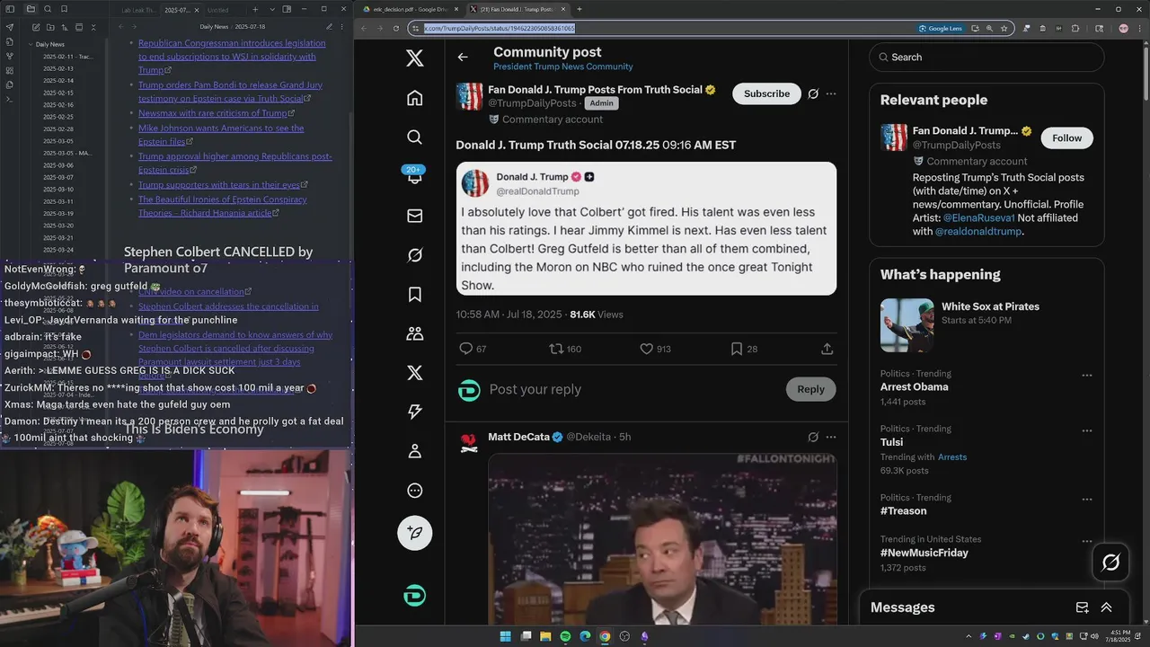Open Spotify from Windows taskbar
The width and height of the screenshot is (1150, 647).
tap(565, 636)
